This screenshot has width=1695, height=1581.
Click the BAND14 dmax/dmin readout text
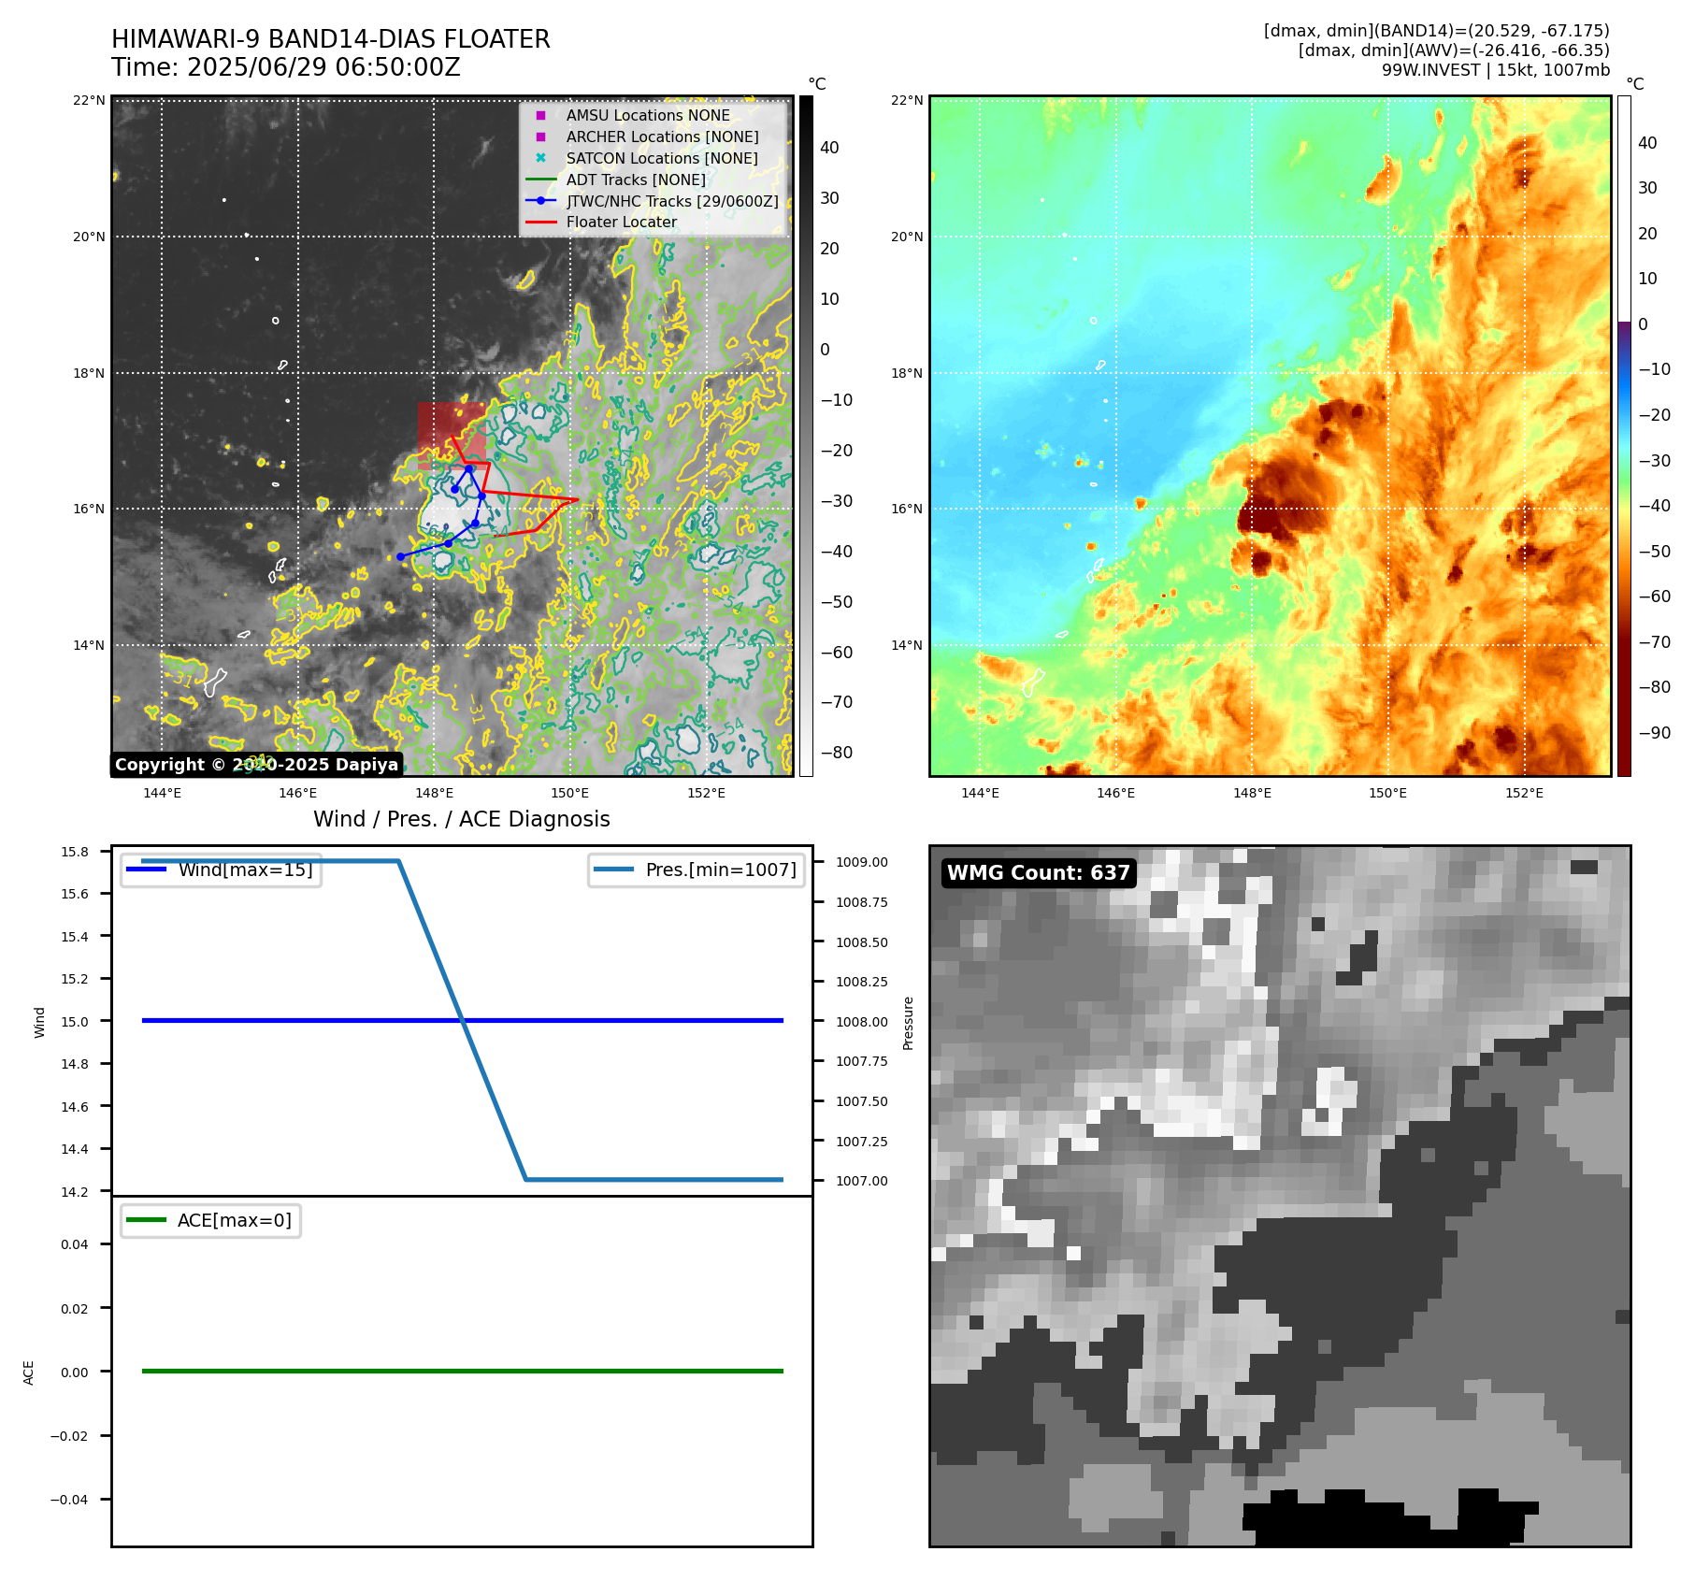tap(1437, 31)
